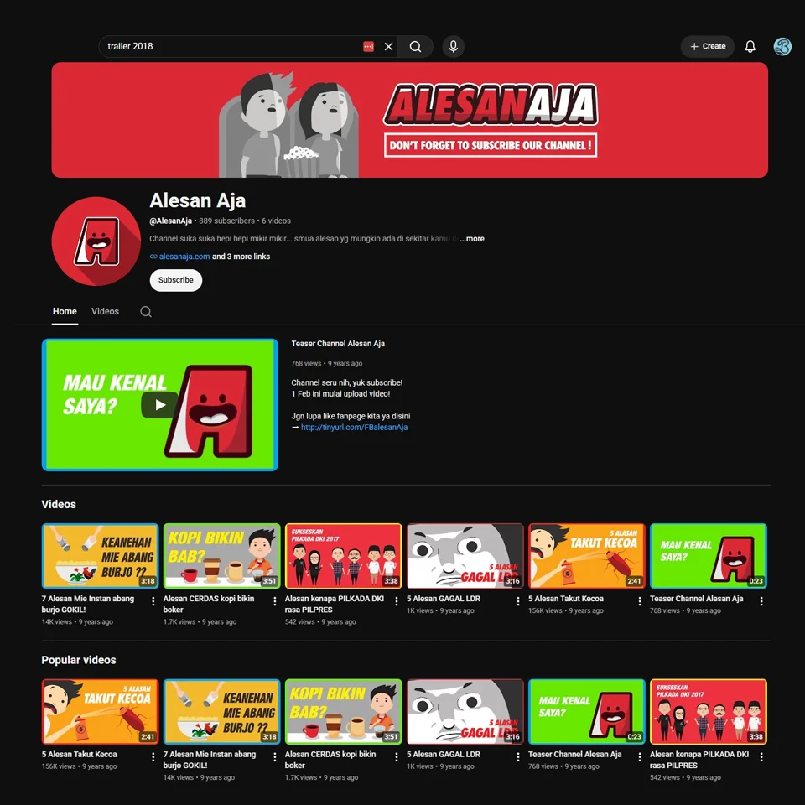Viewport: 805px width, 805px height.
Task: Open the red keyboard icon in search
Action: click(368, 47)
